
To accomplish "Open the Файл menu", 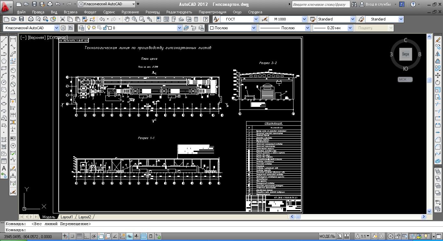I will pos(21,12).
